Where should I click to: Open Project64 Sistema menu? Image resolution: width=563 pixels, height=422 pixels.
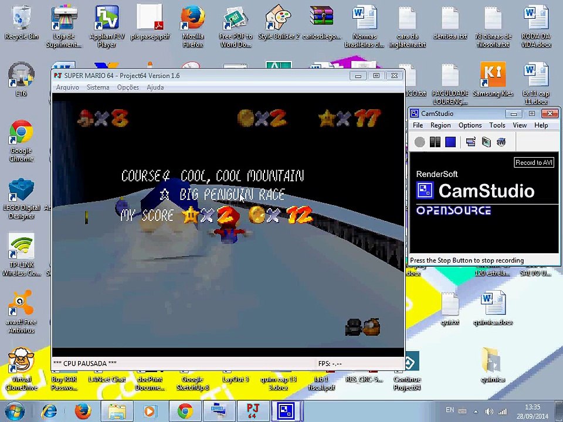[x=98, y=87]
